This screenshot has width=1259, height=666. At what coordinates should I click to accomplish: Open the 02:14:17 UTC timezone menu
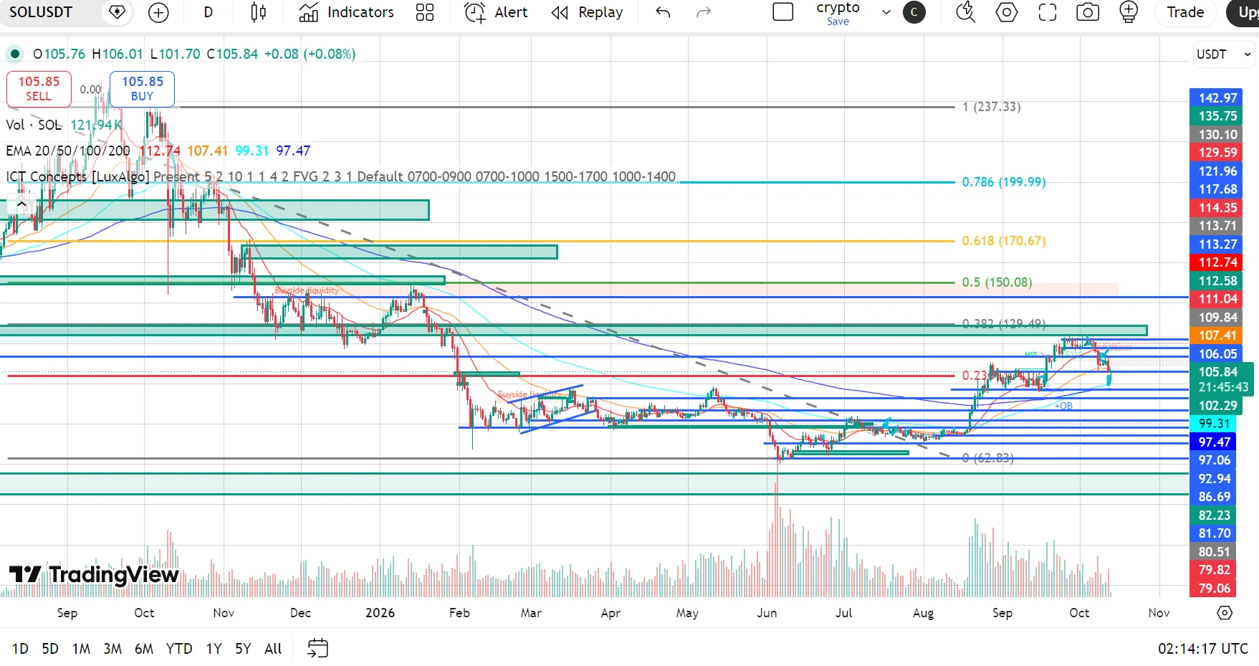tap(1203, 649)
